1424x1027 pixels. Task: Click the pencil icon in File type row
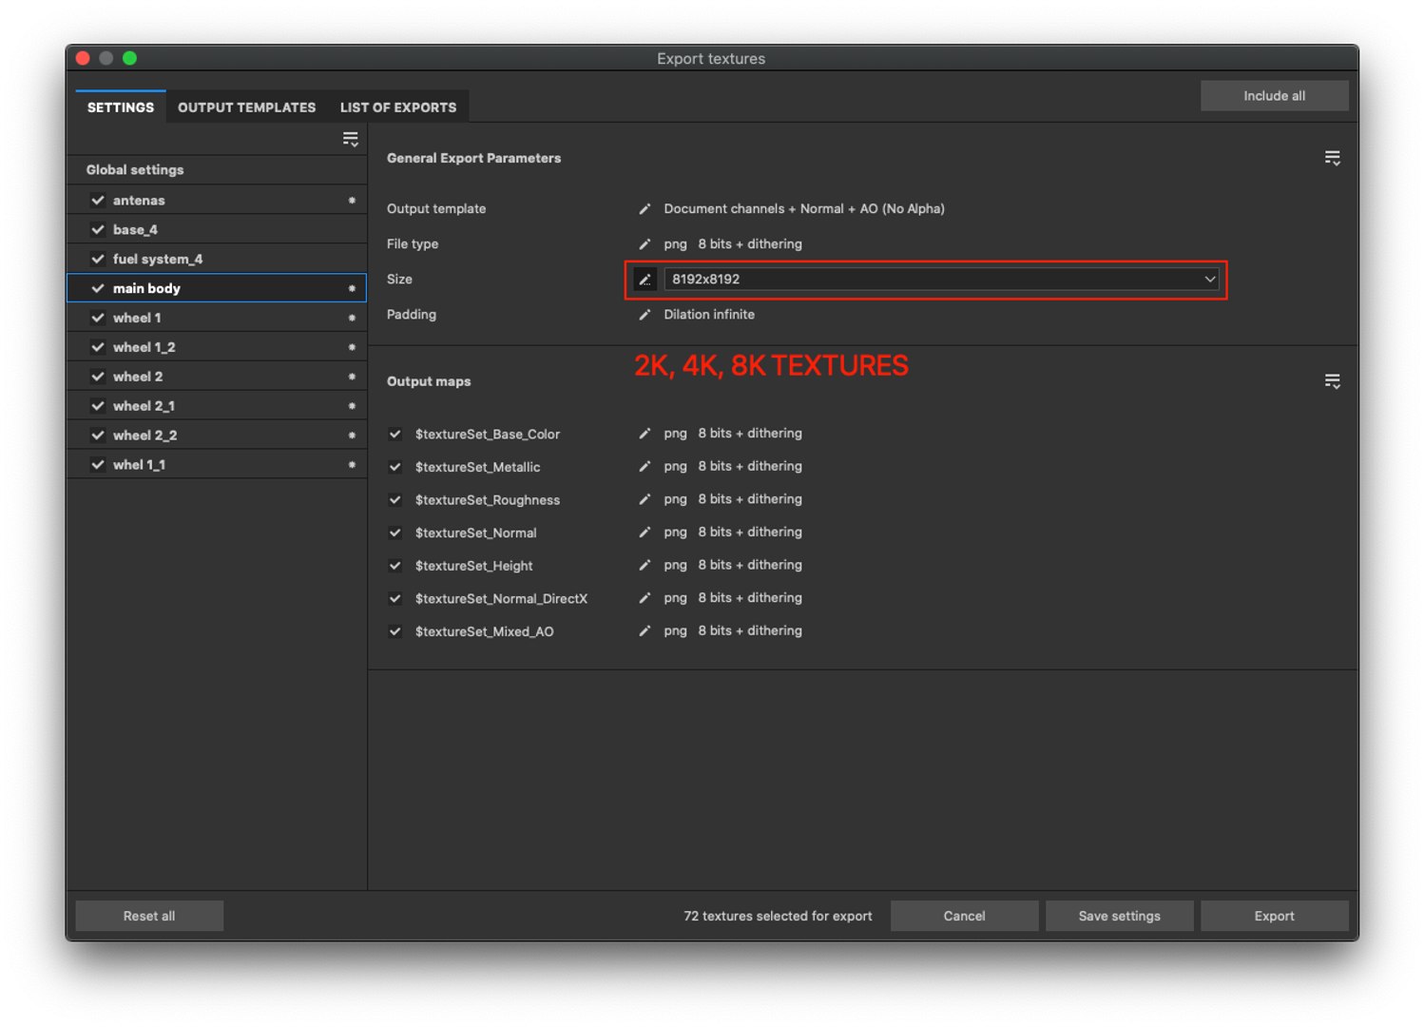pyautogui.click(x=645, y=244)
